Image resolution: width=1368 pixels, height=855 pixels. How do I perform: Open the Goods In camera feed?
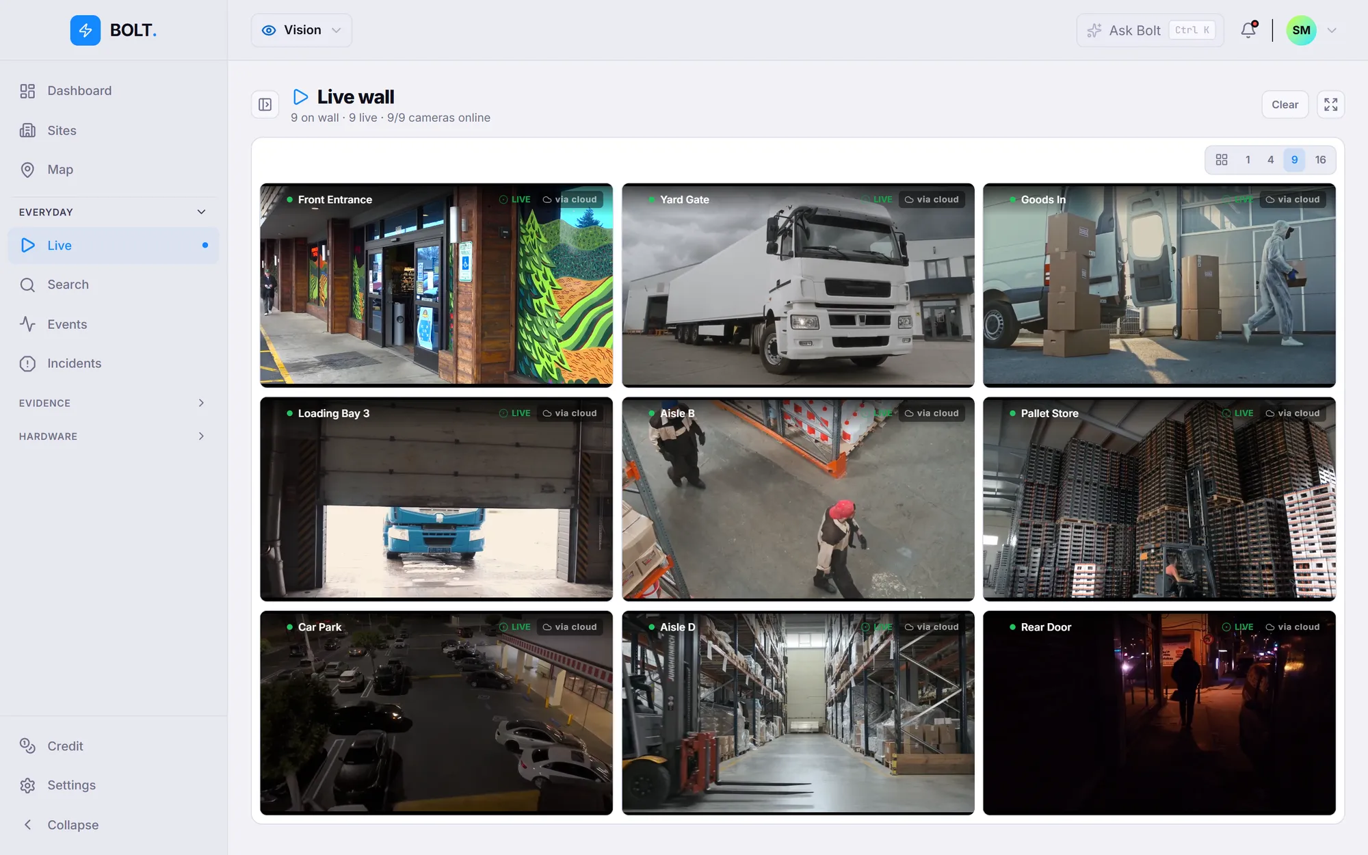[1159, 285]
